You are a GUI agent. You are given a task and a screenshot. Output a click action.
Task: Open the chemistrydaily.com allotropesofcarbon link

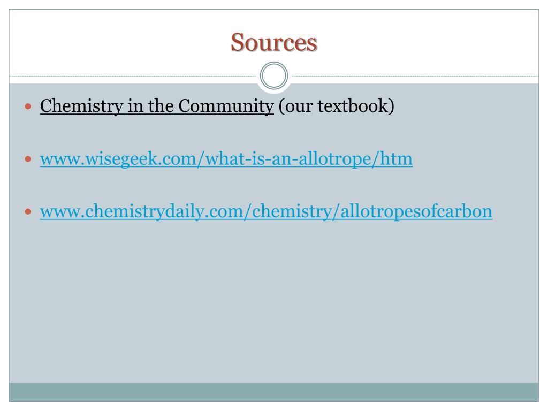coord(266,211)
